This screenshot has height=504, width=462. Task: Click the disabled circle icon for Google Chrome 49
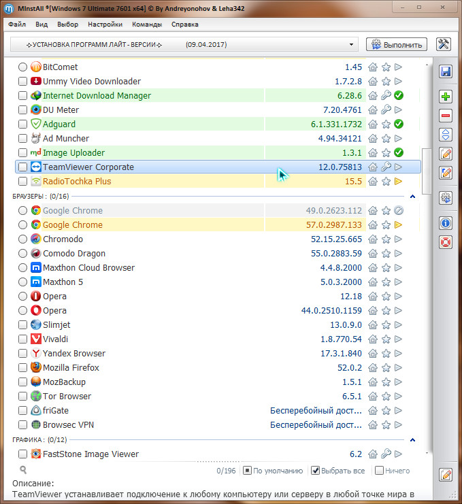pos(399,211)
